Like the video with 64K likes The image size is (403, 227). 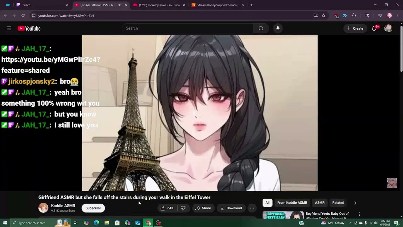pyautogui.click(x=167, y=208)
